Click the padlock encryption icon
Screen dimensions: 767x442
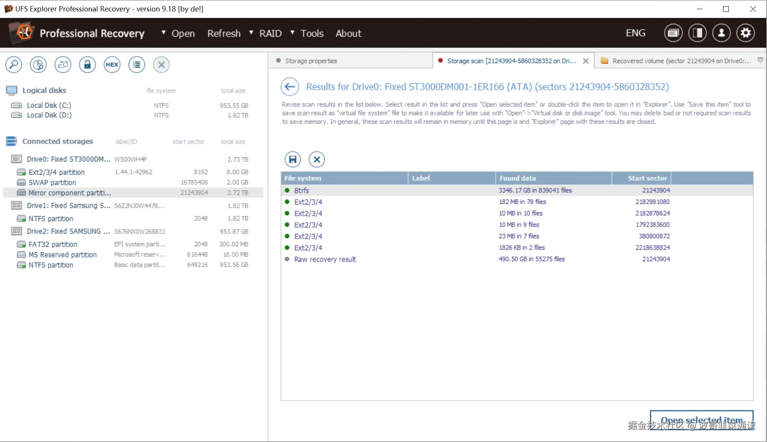tap(87, 65)
